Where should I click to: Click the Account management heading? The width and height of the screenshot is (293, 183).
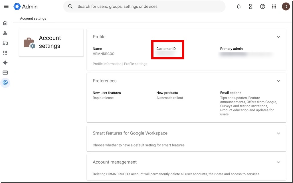coord(115,162)
